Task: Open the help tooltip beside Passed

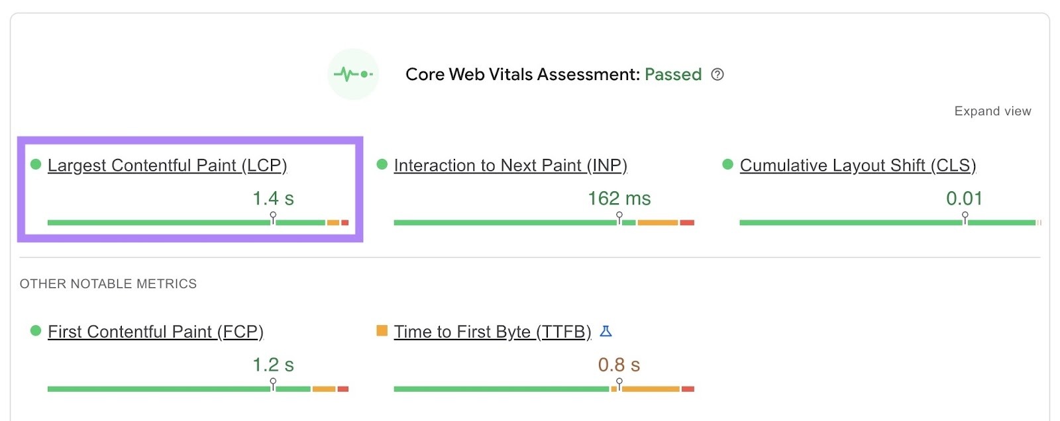Action: point(719,75)
